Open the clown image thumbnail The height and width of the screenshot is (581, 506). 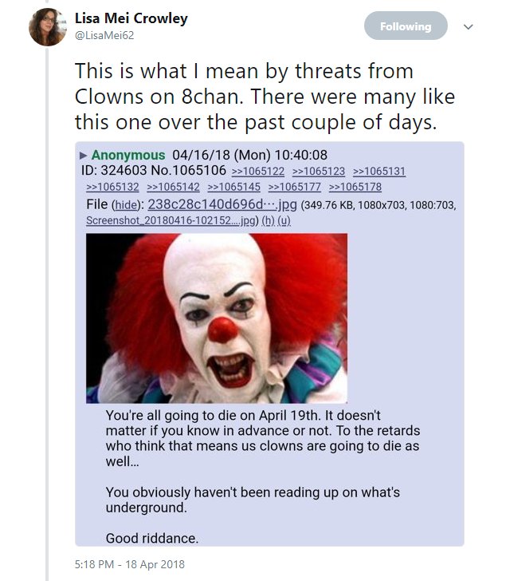(x=217, y=318)
